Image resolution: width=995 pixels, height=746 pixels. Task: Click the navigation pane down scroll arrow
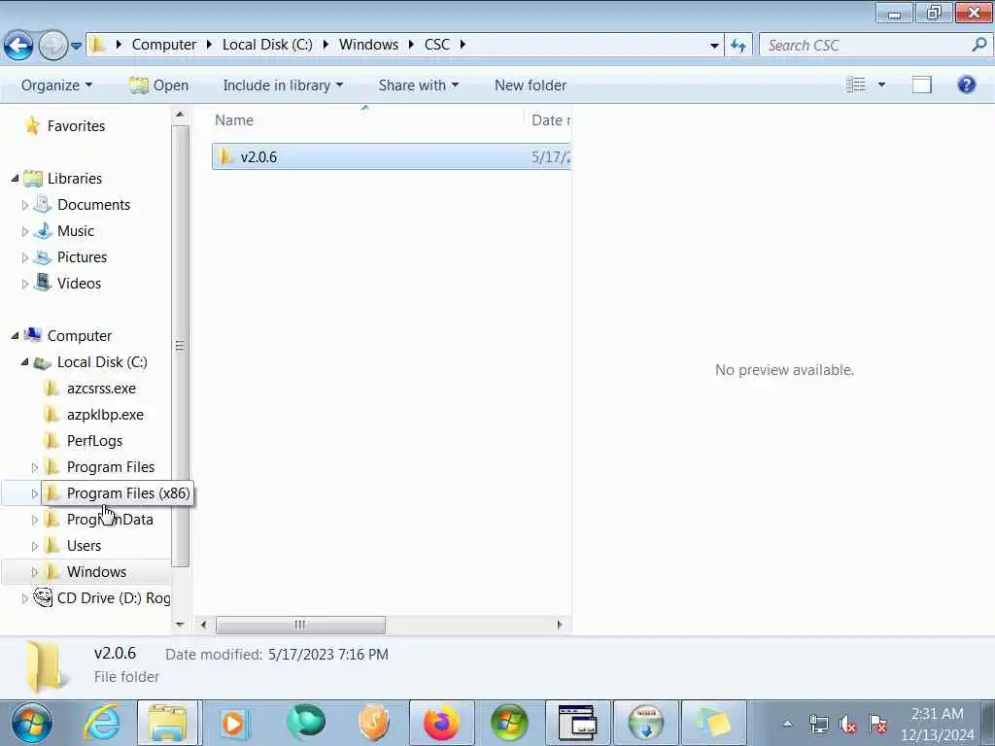click(180, 625)
